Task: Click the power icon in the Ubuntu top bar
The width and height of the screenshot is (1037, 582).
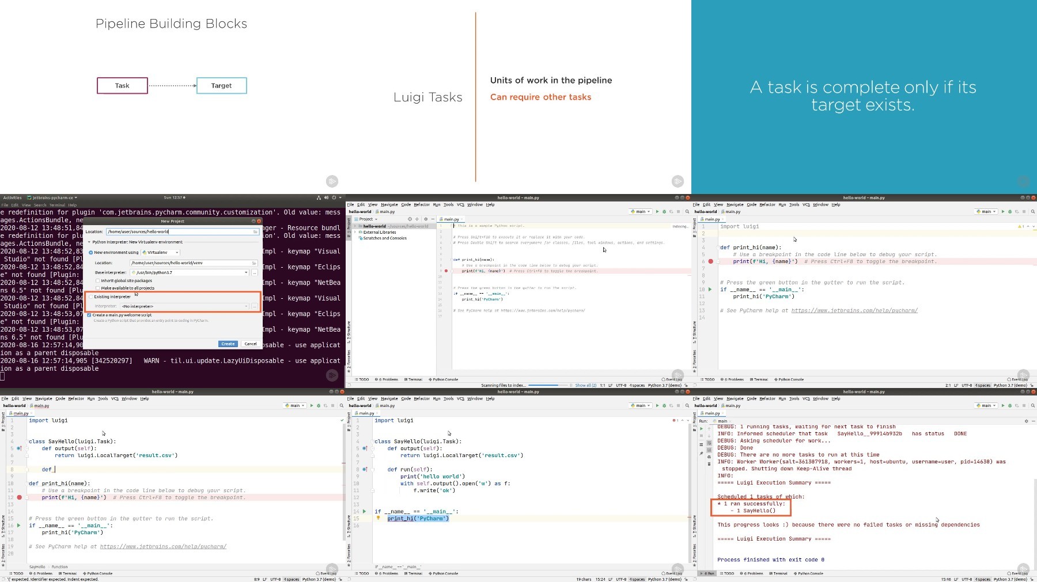Action: (x=334, y=197)
